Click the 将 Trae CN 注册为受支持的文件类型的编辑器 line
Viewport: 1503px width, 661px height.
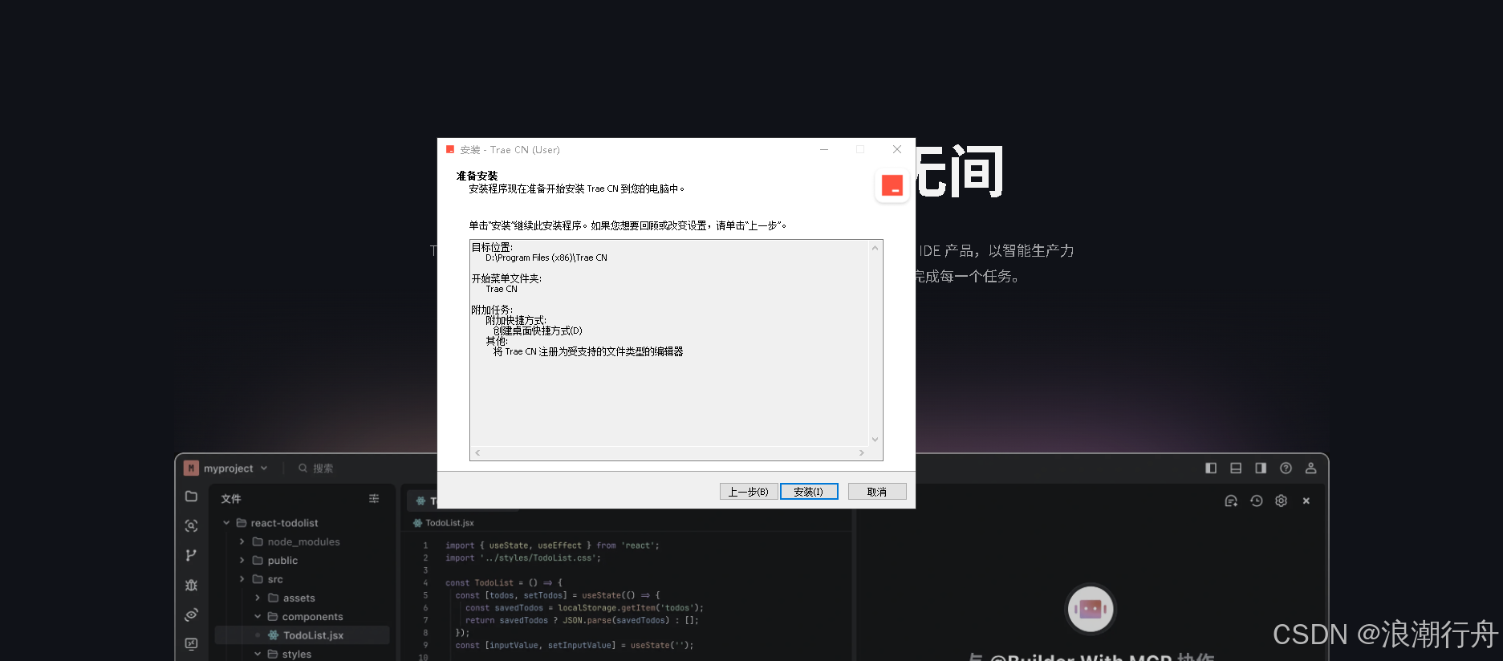[588, 351]
